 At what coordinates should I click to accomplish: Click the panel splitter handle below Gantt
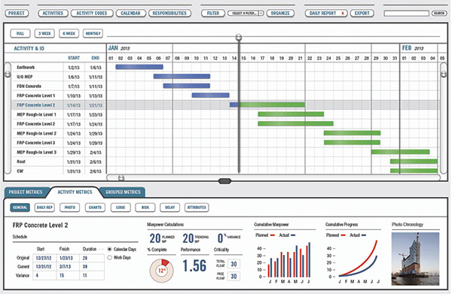(224, 181)
